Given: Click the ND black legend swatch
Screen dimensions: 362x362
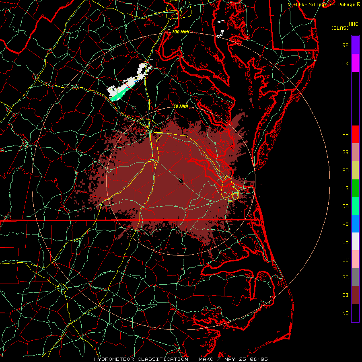Looking at the screenshot, I should tap(355, 313).
